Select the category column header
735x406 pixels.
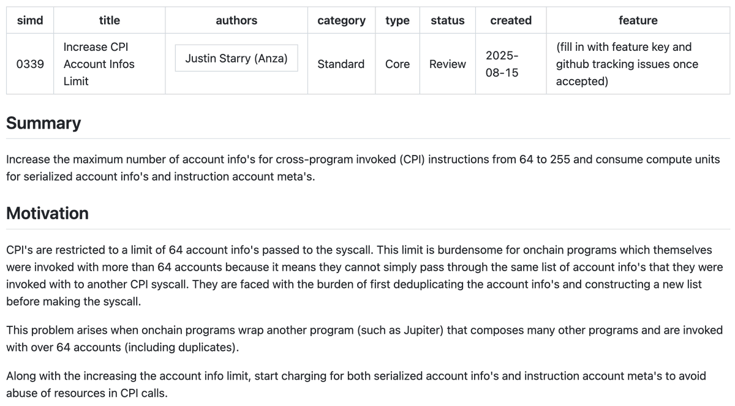[341, 20]
